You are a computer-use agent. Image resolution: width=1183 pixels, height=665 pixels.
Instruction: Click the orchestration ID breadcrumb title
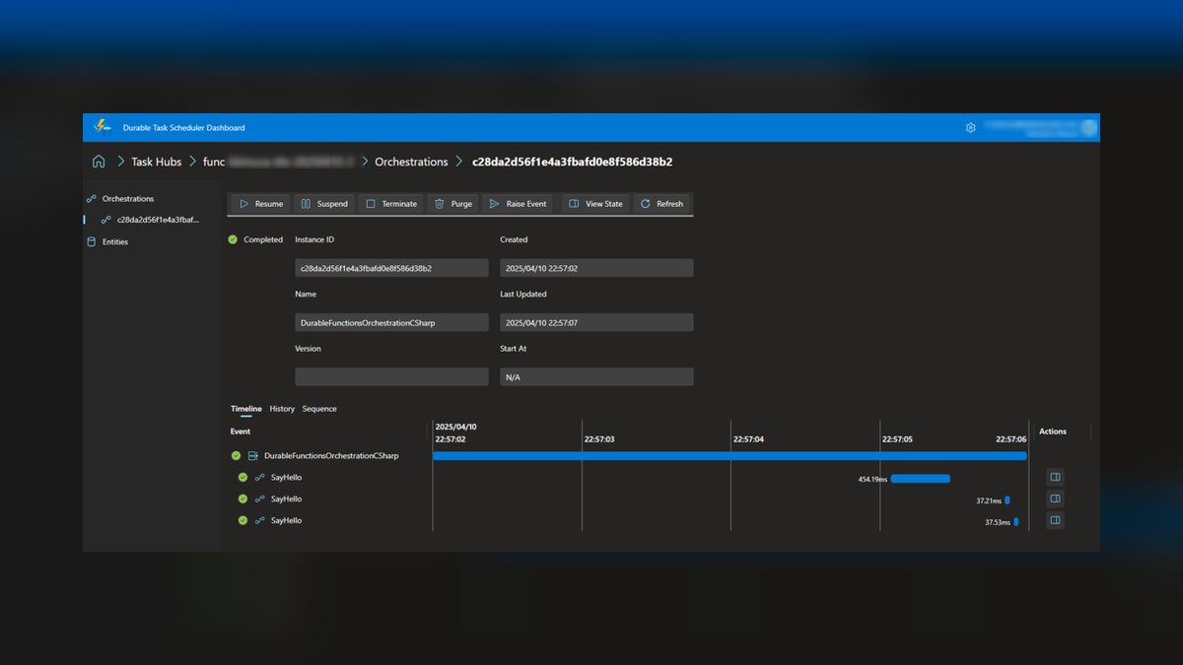(x=572, y=162)
